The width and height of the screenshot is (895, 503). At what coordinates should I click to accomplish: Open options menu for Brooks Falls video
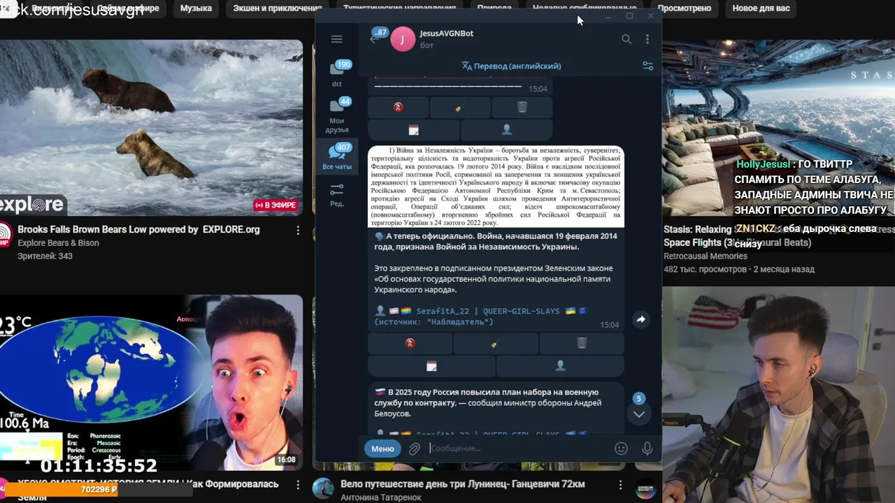tap(298, 231)
